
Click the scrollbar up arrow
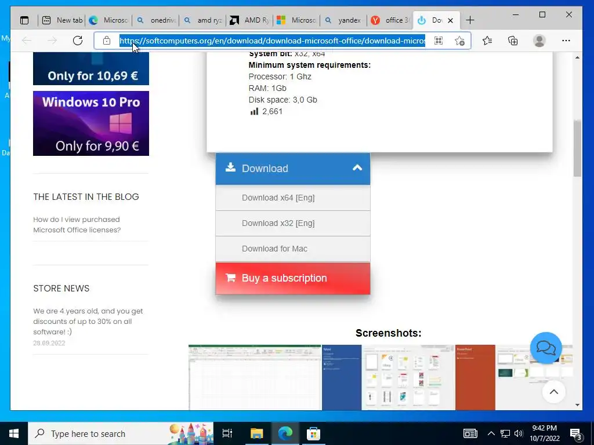point(577,57)
